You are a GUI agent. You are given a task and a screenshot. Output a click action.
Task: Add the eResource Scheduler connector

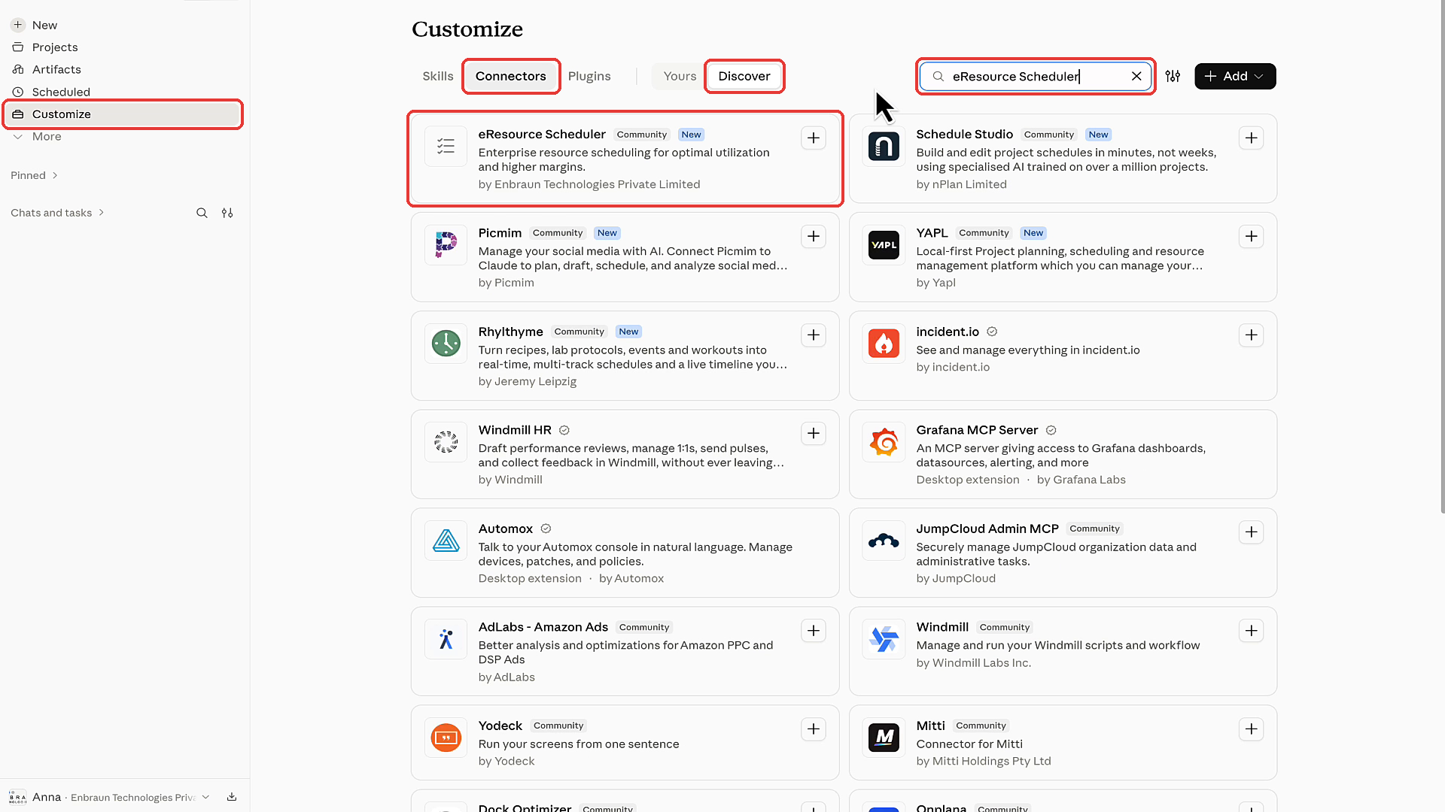[x=814, y=138]
